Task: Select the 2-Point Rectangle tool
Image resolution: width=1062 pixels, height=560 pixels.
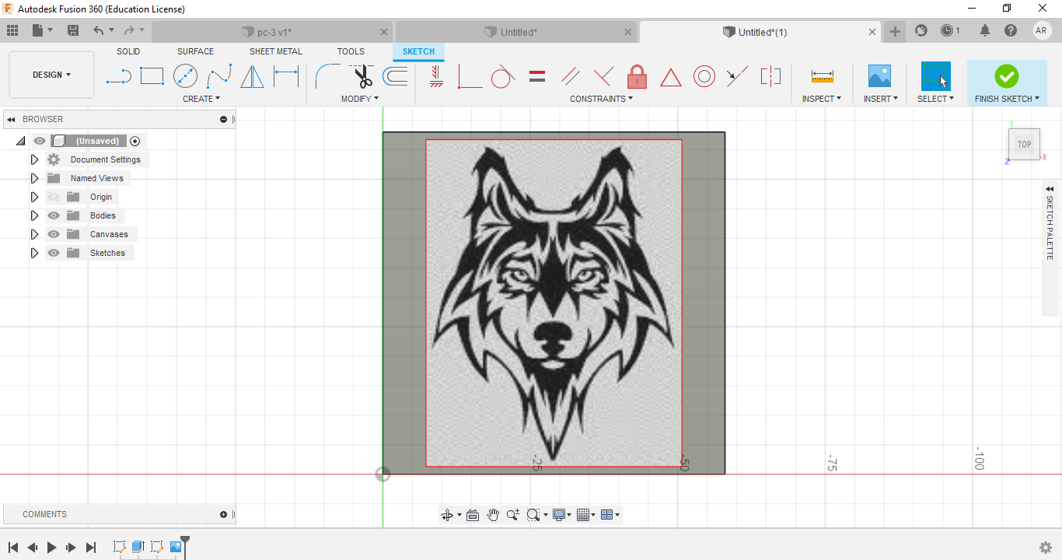Action: [152, 76]
